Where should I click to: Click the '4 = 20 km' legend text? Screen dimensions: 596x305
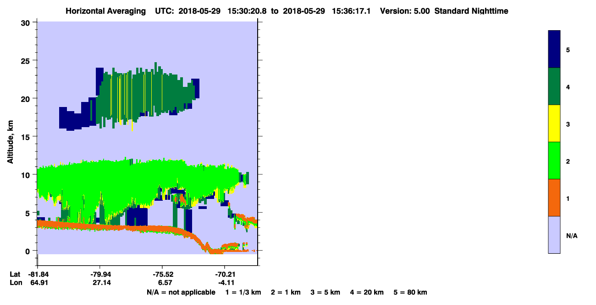(x=367, y=292)
